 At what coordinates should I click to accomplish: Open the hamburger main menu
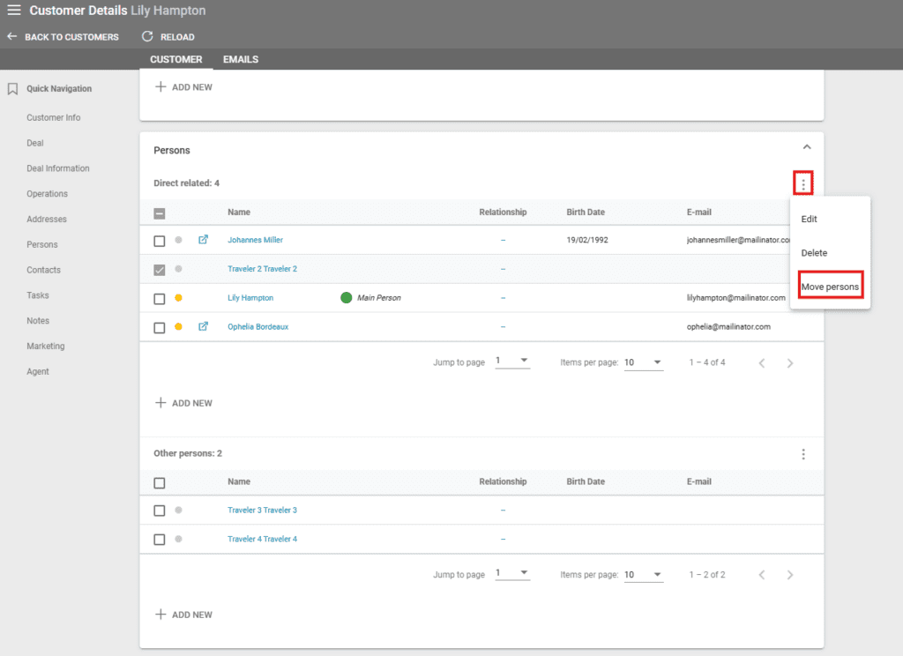coord(14,11)
